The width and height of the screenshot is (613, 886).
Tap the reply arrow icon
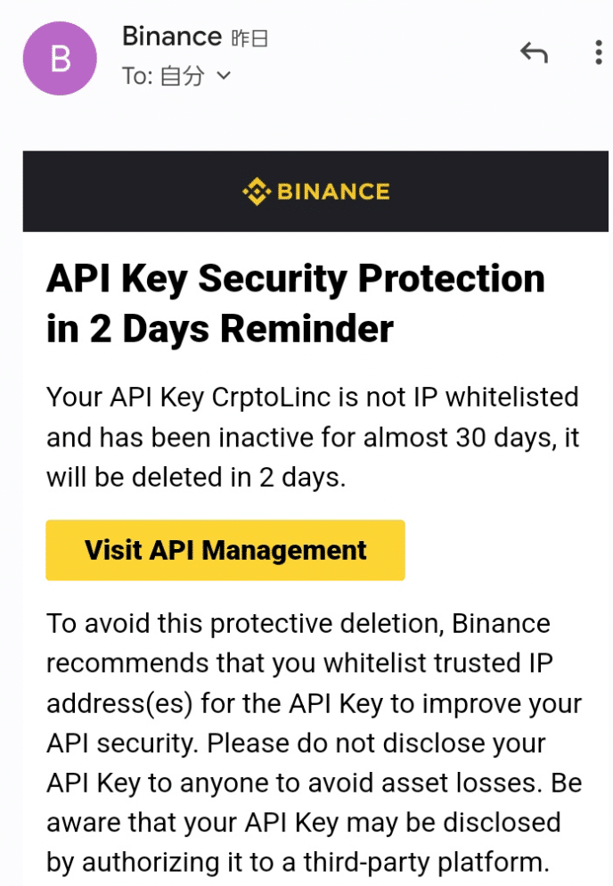pyautogui.click(x=534, y=53)
